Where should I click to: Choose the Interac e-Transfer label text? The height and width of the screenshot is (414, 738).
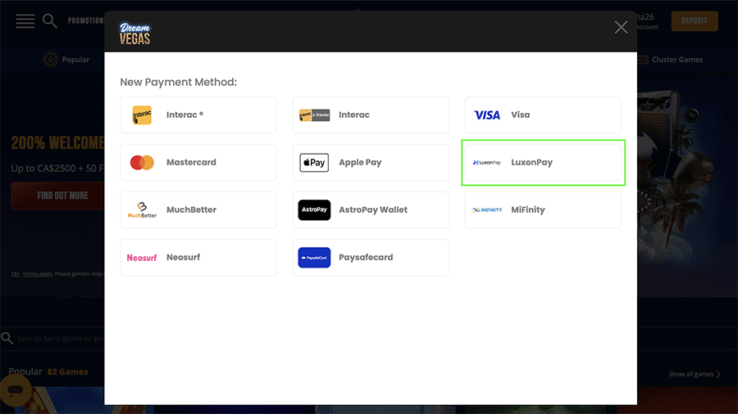354,115
